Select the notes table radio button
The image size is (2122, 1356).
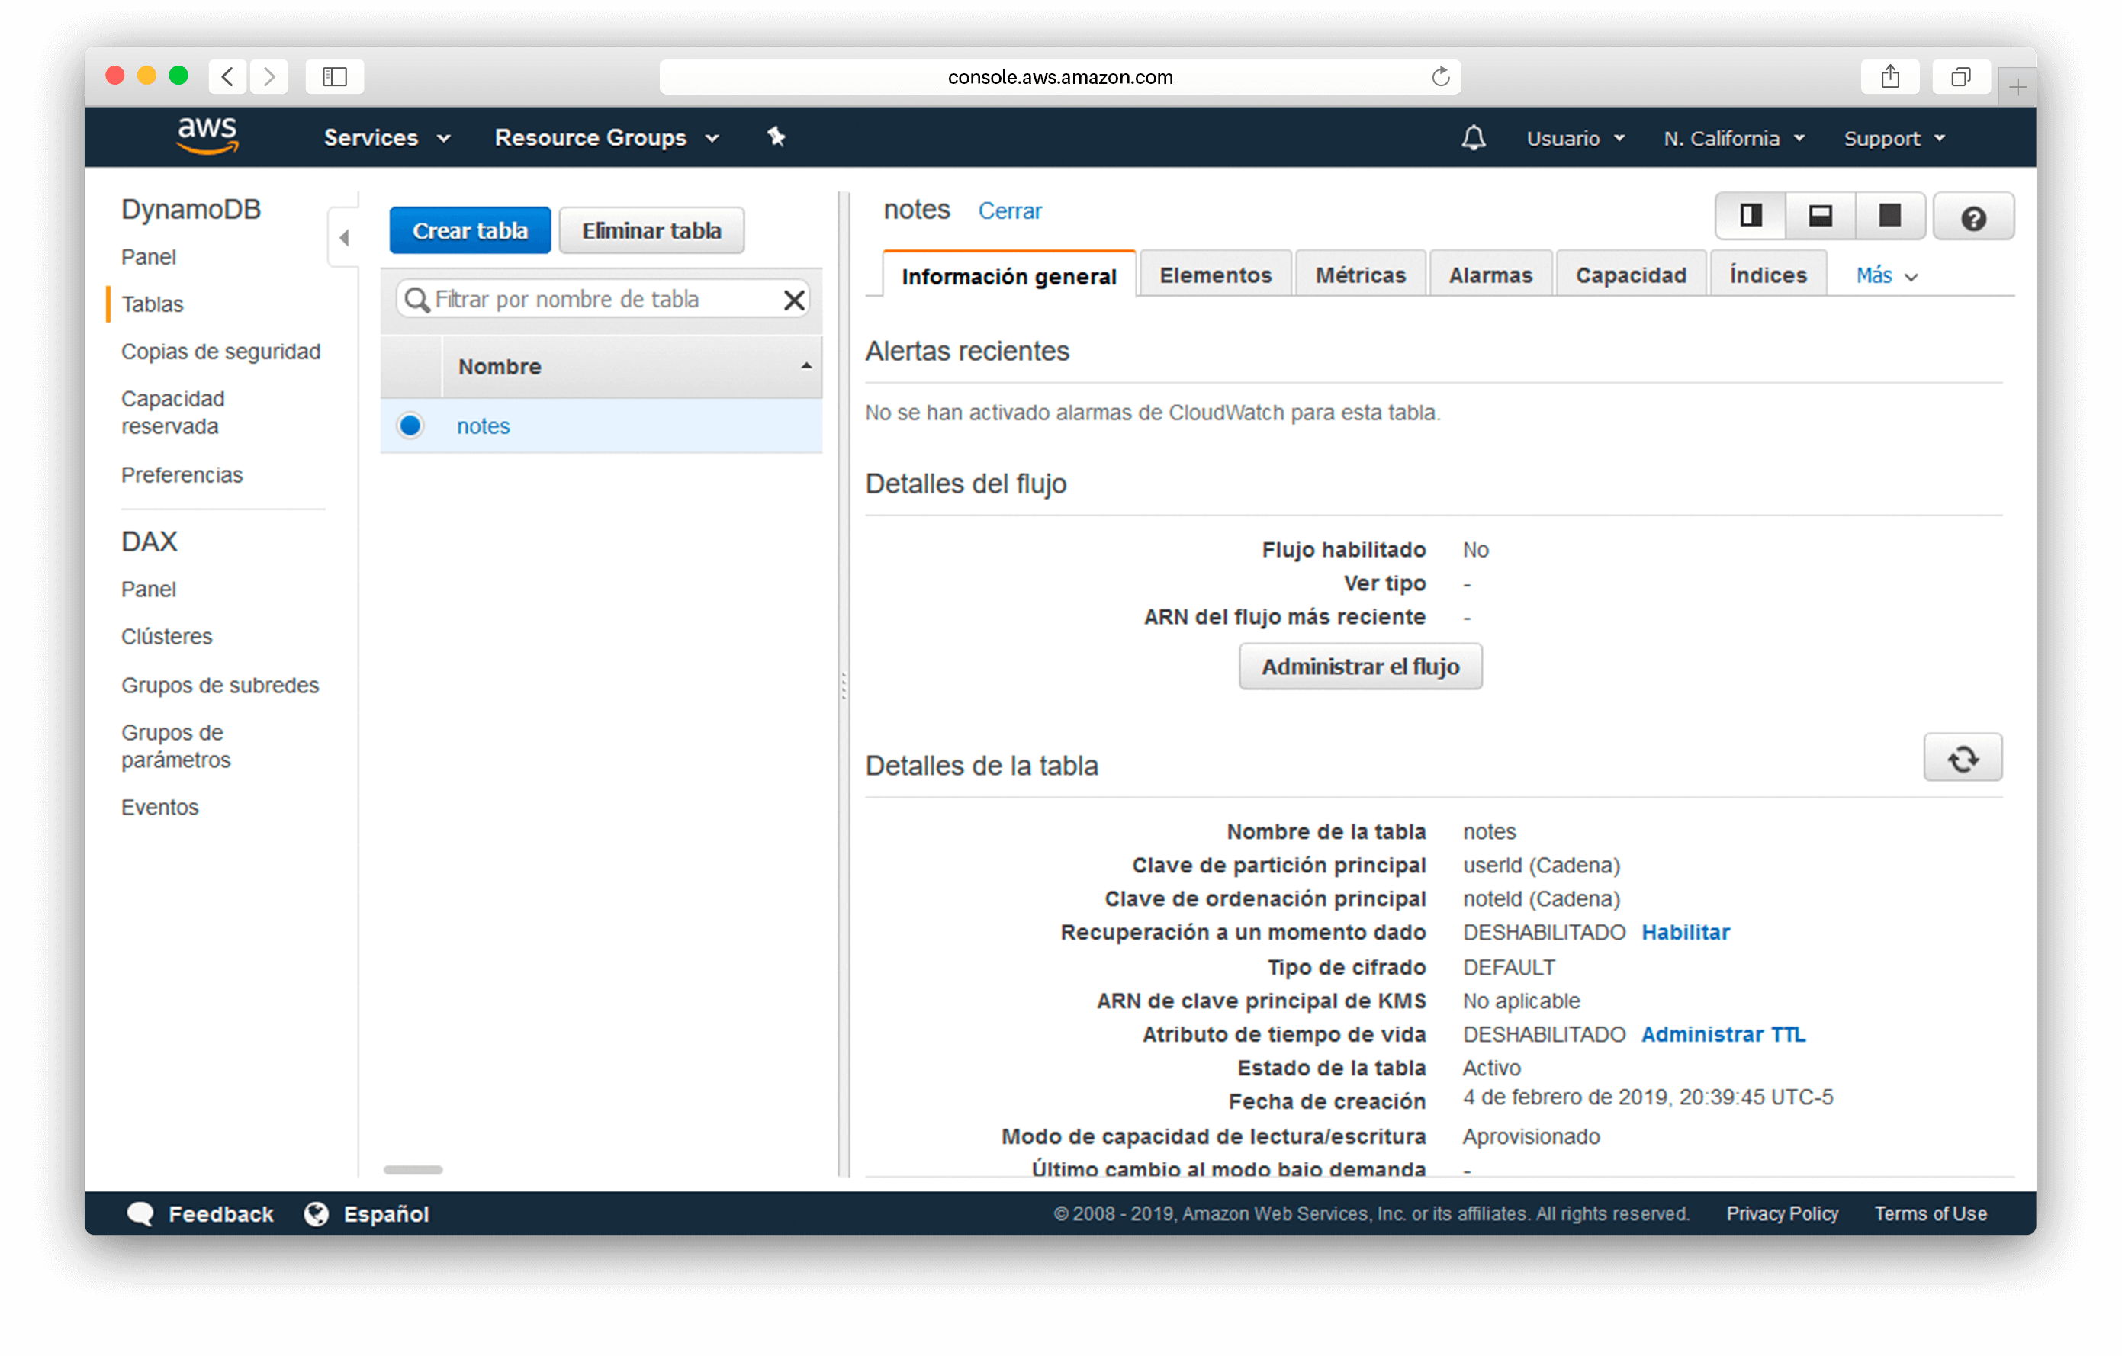click(410, 426)
